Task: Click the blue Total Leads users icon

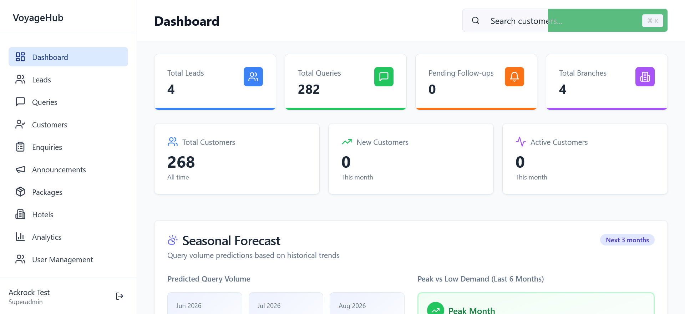Action: coord(253,77)
